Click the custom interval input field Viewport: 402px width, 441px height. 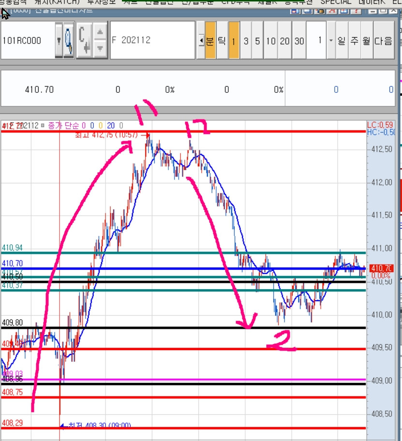316,40
